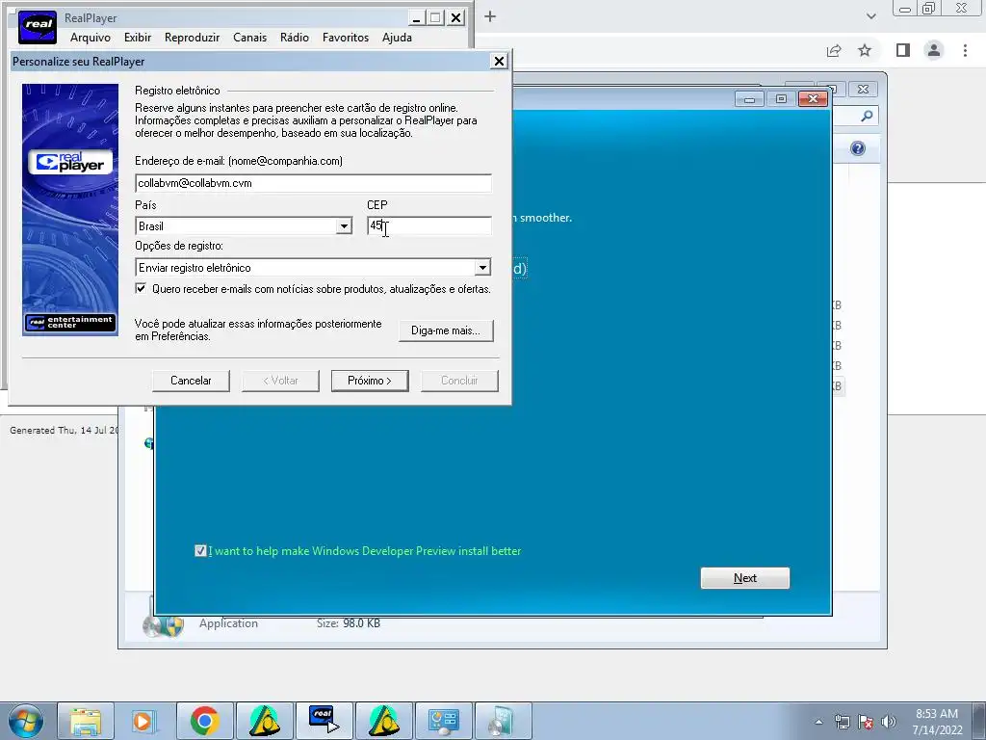
Task: Open the Chrome three-dot menu
Action: coord(965,50)
